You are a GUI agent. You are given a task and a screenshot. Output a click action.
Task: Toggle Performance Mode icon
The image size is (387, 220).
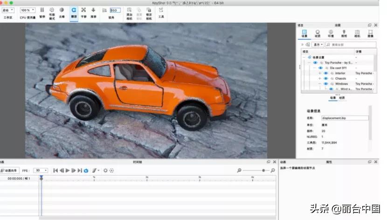[52, 10]
